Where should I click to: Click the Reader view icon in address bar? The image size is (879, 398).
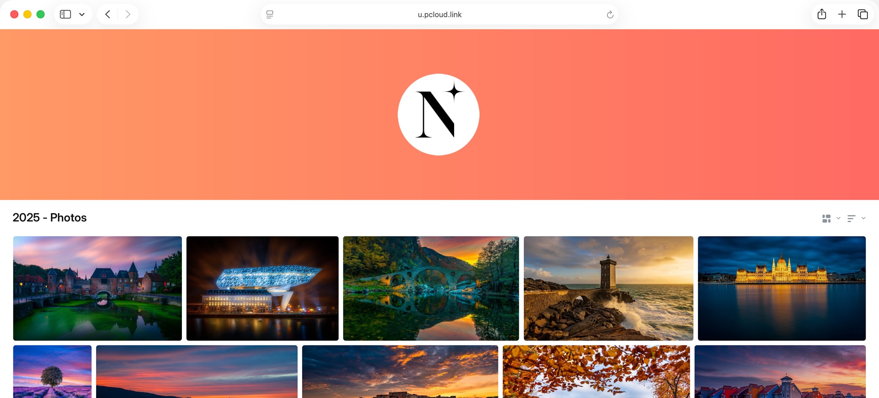coord(270,14)
